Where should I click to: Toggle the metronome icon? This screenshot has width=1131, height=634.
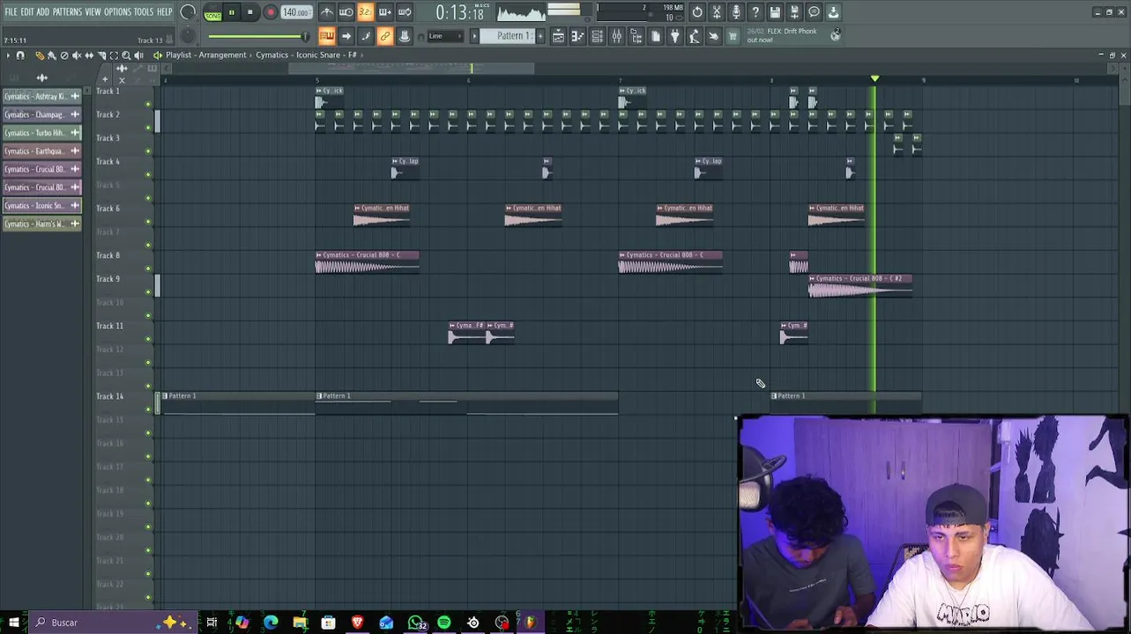(326, 12)
